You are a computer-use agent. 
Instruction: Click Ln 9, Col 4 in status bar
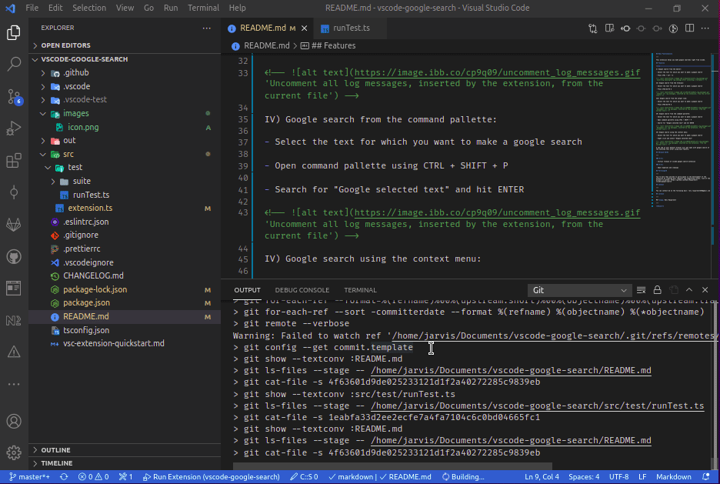click(x=542, y=476)
